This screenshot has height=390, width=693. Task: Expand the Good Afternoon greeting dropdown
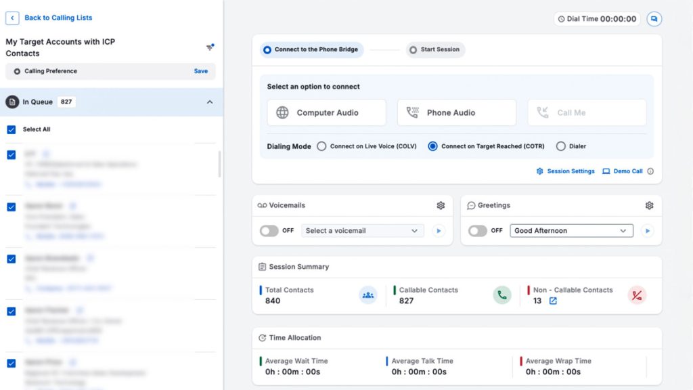pyautogui.click(x=571, y=231)
